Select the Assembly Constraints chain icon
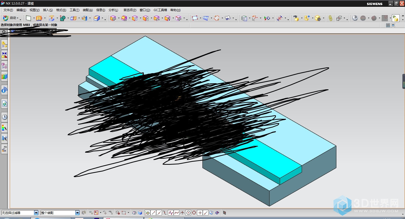 click(330, 18)
